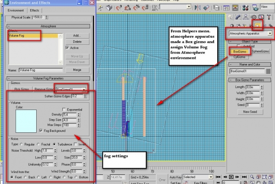Collapse the Atmosphere rollout

pos(48,26)
